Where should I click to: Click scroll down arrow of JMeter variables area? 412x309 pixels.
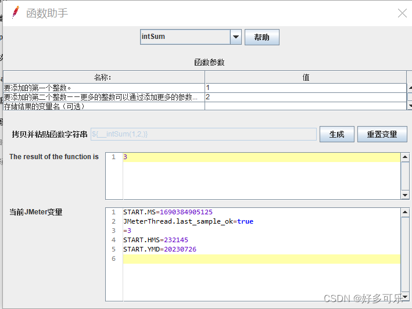405,297
